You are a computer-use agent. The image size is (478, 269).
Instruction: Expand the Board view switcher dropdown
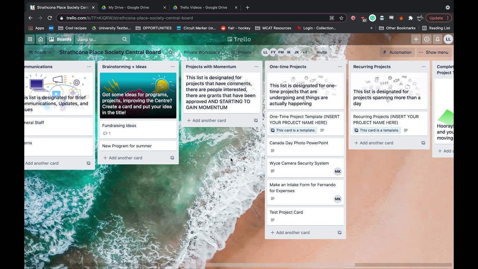pos(40,52)
